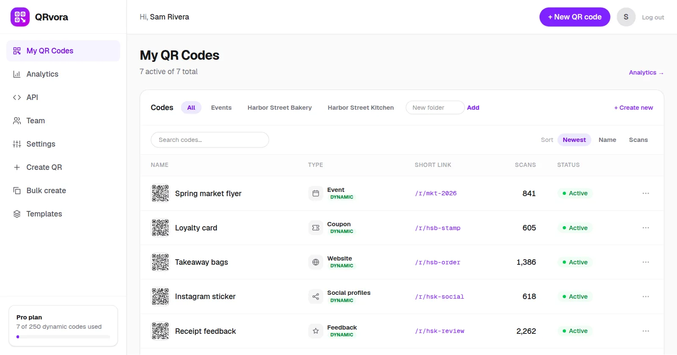Browse Templates in the sidebar

[63, 214]
